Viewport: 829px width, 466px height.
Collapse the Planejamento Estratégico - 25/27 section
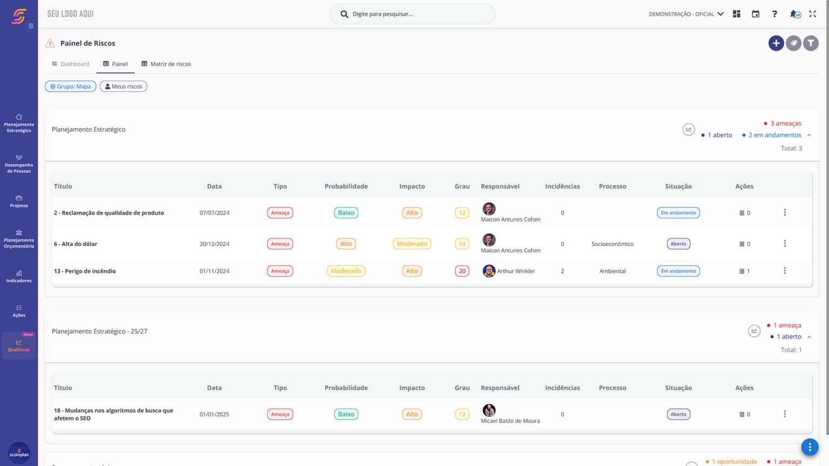(808, 337)
